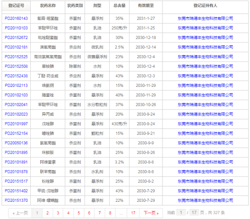250x219 pixels.
Task: Open registration PD20151370
Action: [x=16, y=200]
